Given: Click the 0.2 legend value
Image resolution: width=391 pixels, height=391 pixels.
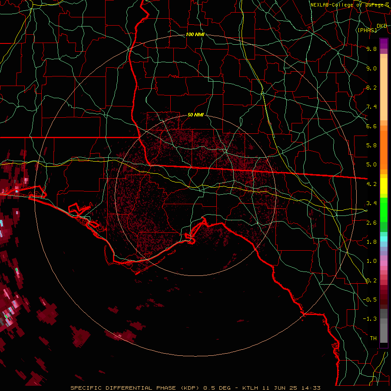Looking at the screenshot, I should (x=371, y=281).
